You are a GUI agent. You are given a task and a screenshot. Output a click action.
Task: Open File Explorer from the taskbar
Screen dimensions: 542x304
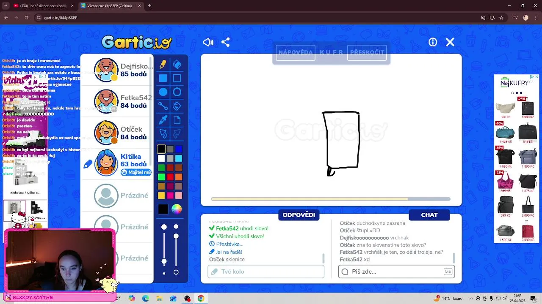tap(160, 299)
